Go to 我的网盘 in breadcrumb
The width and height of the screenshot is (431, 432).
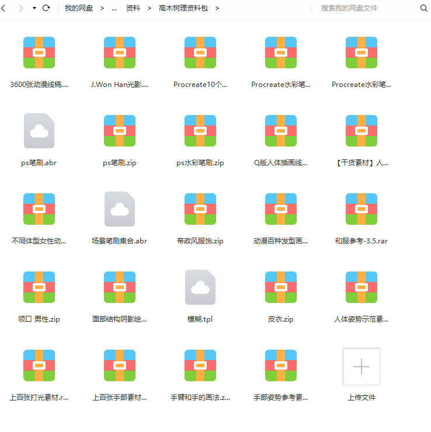tap(79, 8)
